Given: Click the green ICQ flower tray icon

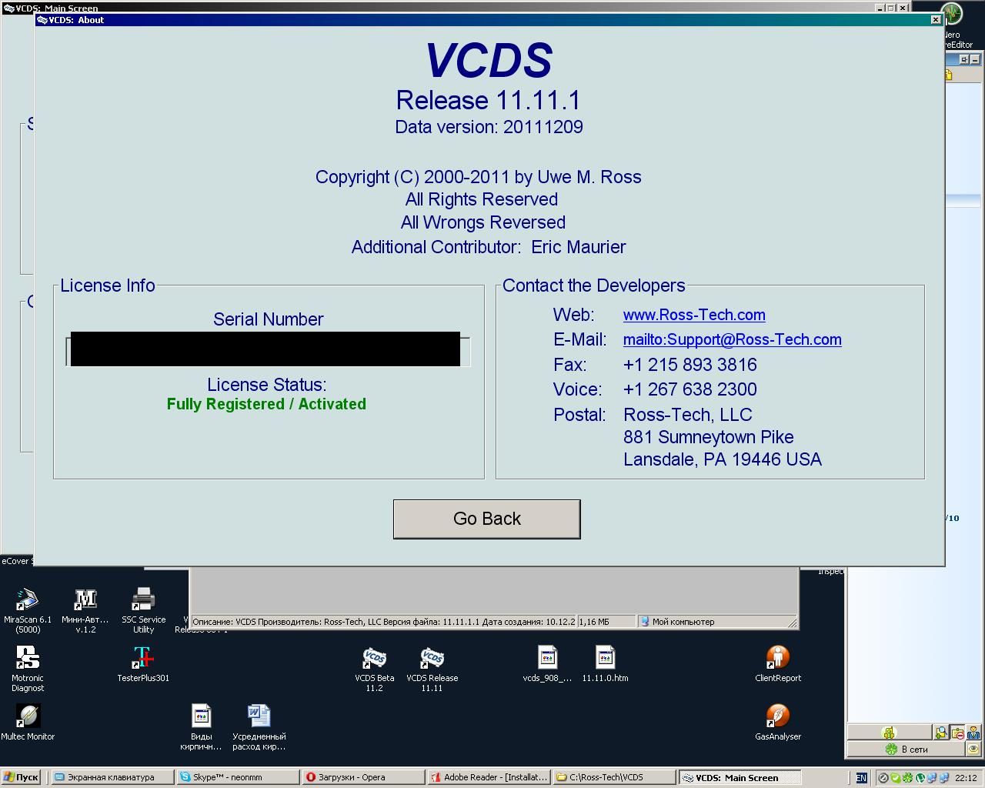Looking at the screenshot, I should pyautogui.click(x=908, y=778).
